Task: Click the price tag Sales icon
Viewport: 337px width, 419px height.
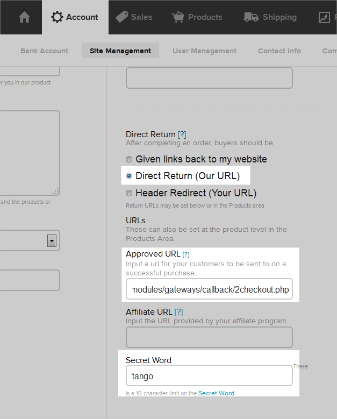Action: (x=122, y=17)
